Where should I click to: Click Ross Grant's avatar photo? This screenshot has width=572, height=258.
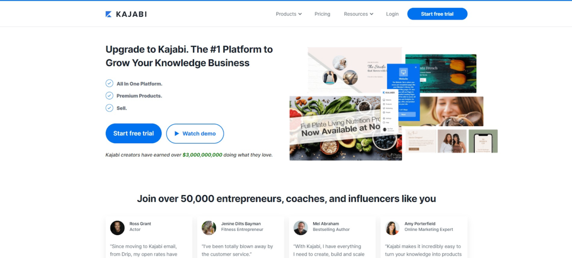(117, 228)
